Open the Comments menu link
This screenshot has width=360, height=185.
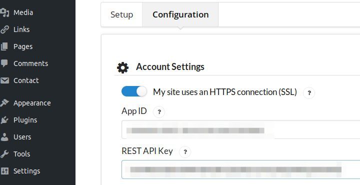[31, 63]
